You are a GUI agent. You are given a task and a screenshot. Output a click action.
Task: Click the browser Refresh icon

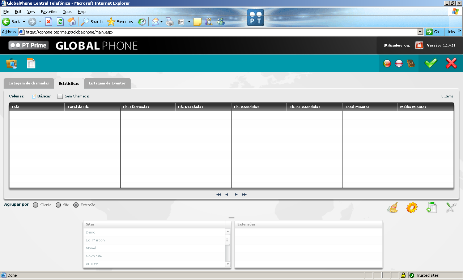pyautogui.click(x=60, y=22)
